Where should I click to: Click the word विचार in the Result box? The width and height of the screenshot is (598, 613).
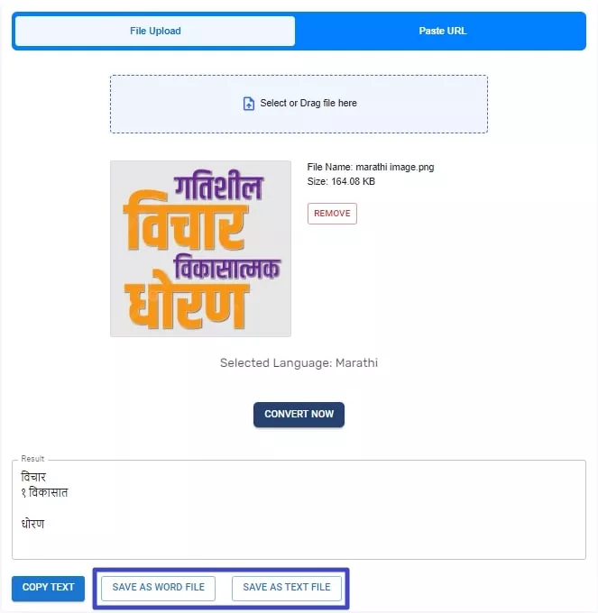coord(33,477)
